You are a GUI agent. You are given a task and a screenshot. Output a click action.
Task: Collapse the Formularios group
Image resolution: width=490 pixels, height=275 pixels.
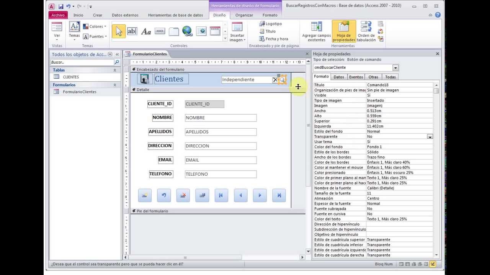pos(114,85)
